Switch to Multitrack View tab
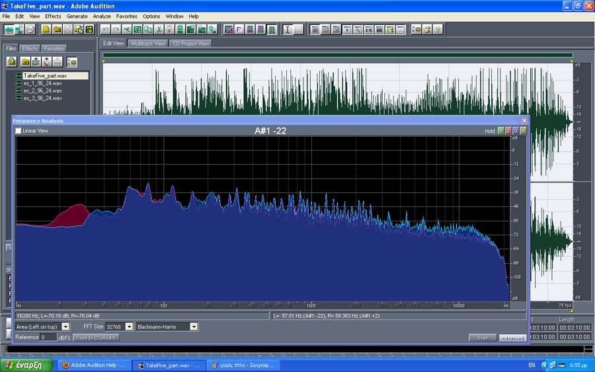This screenshot has width=595, height=372. click(148, 44)
